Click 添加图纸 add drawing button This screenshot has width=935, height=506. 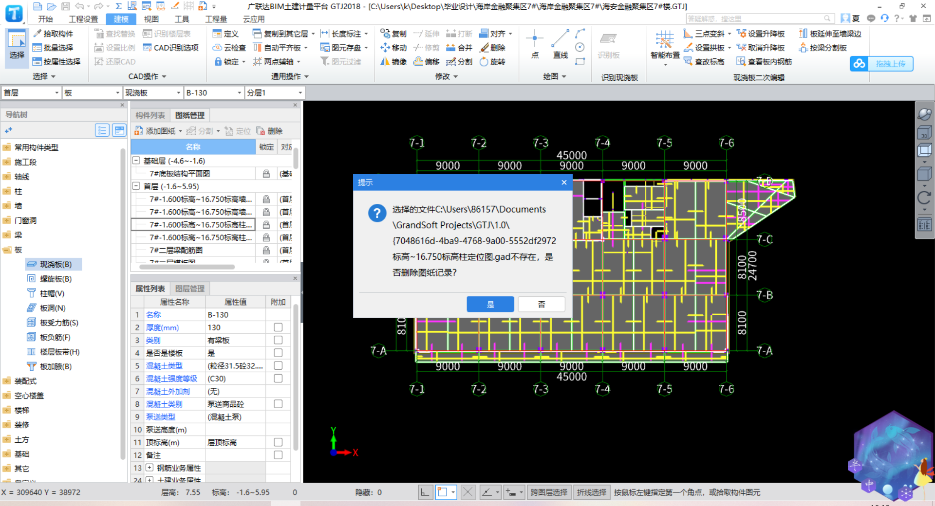pyautogui.click(x=155, y=131)
